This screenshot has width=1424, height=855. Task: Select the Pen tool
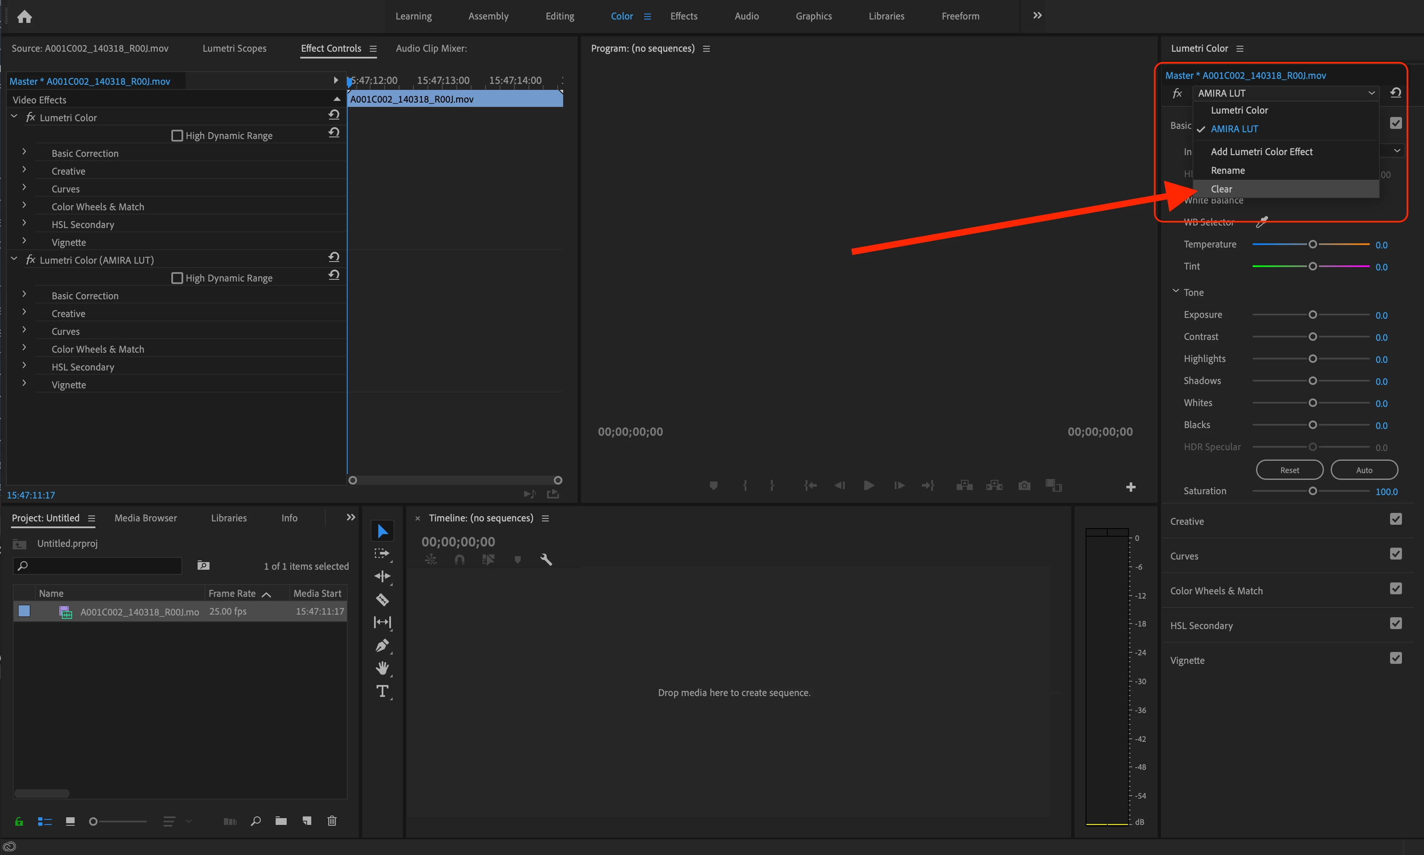coord(382,645)
